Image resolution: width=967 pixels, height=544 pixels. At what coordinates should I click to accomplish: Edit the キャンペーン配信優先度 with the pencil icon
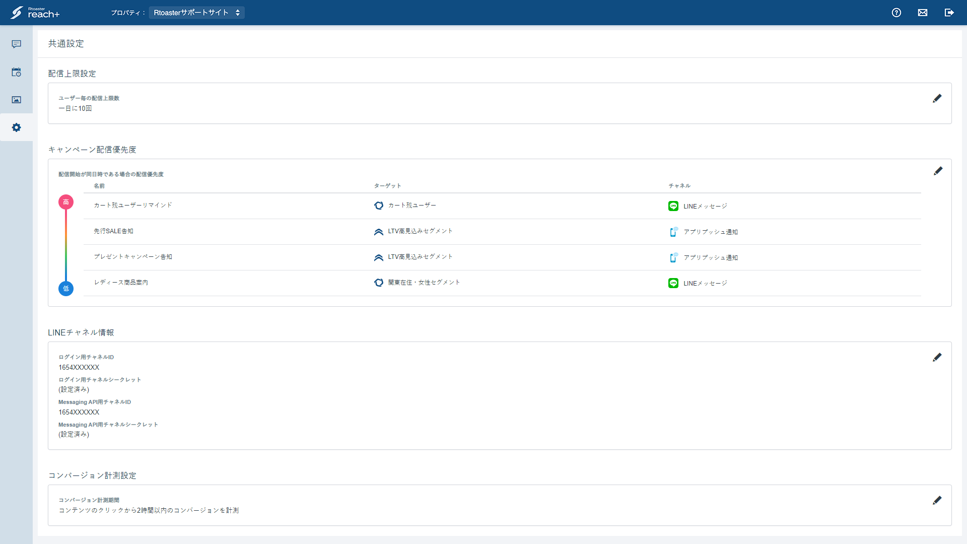[938, 171]
